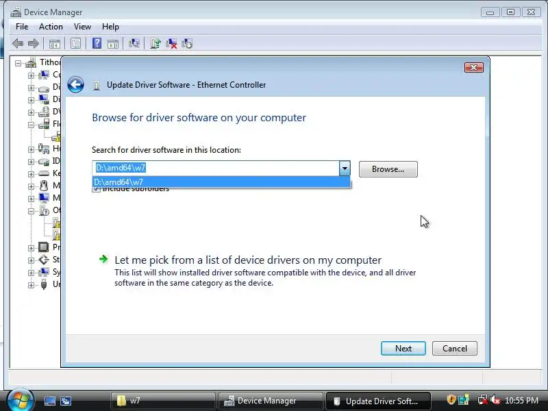Toggle the action pane toolbar icon
The height and width of the screenshot is (411, 548).
113,44
